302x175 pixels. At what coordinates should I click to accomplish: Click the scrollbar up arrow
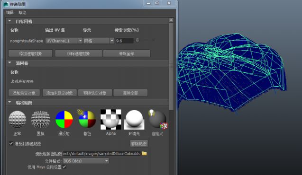171,20
